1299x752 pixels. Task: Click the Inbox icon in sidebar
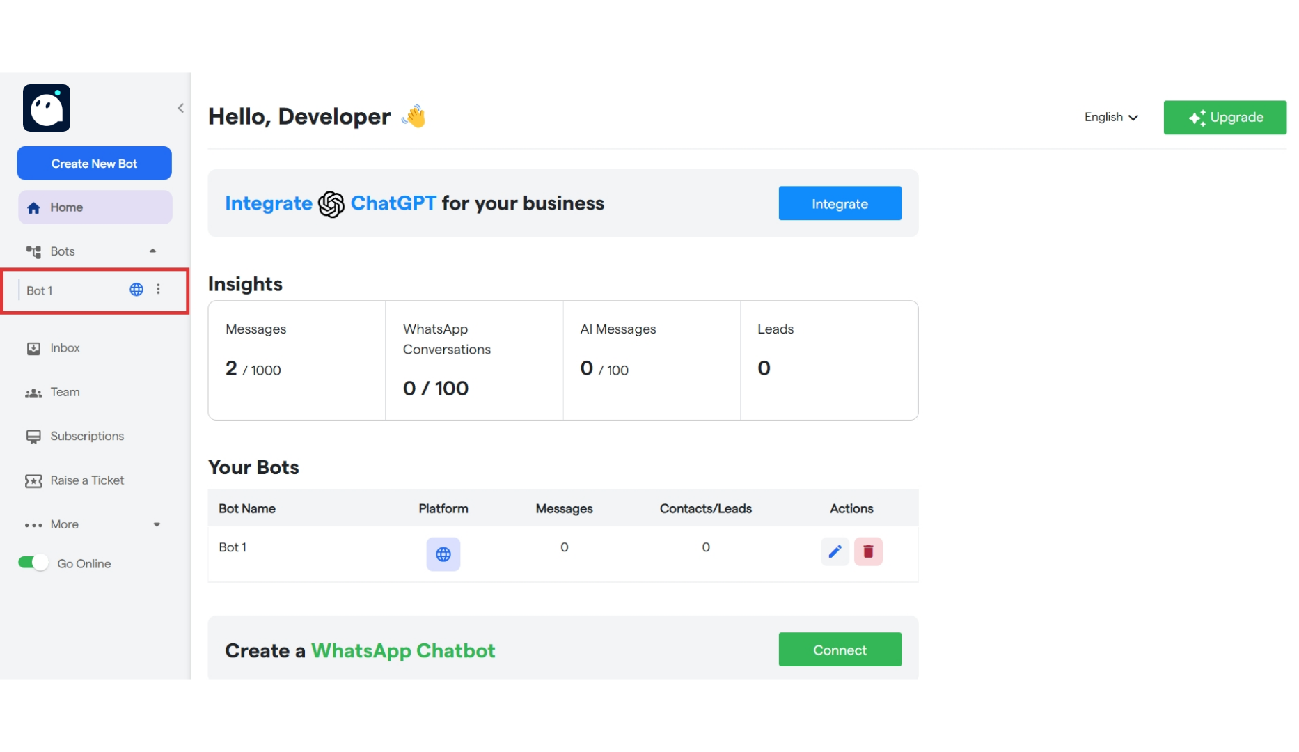tap(33, 347)
